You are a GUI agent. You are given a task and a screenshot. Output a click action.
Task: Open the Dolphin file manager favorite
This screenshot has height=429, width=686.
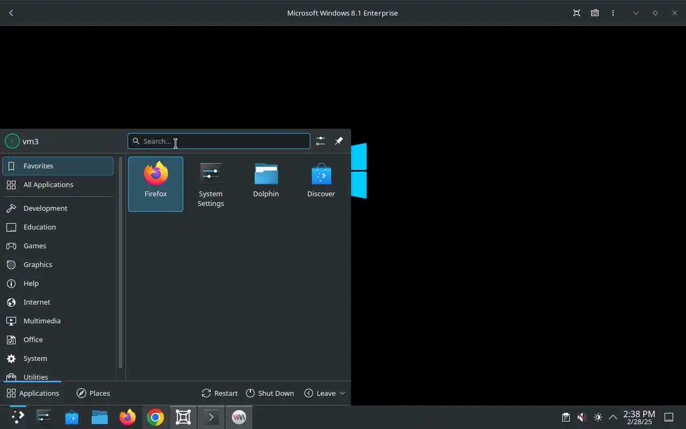[x=266, y=184]
